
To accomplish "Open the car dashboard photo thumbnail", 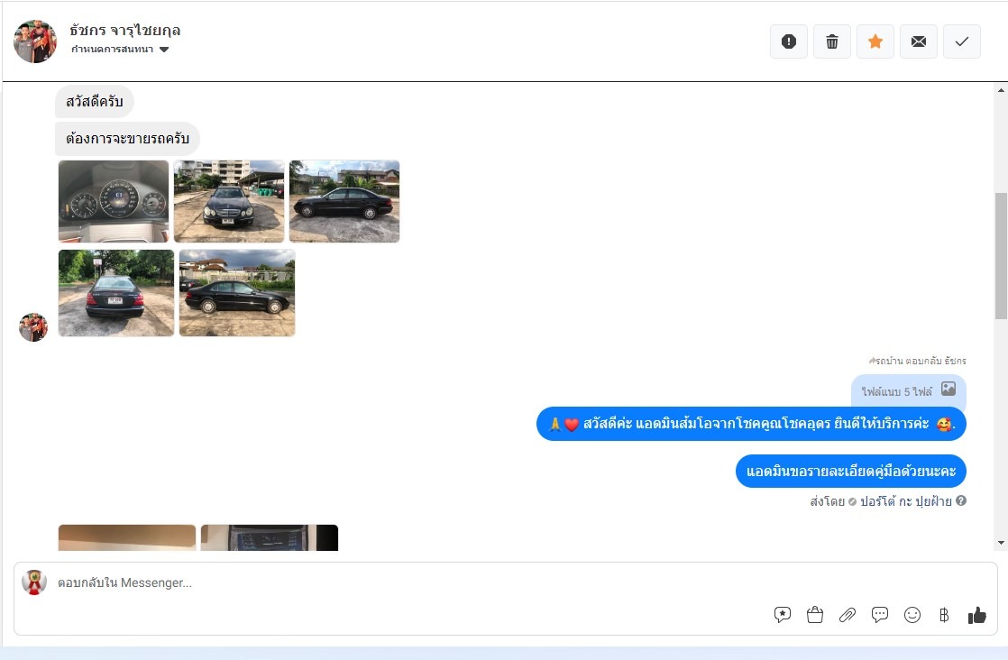I will pos(114,201).
